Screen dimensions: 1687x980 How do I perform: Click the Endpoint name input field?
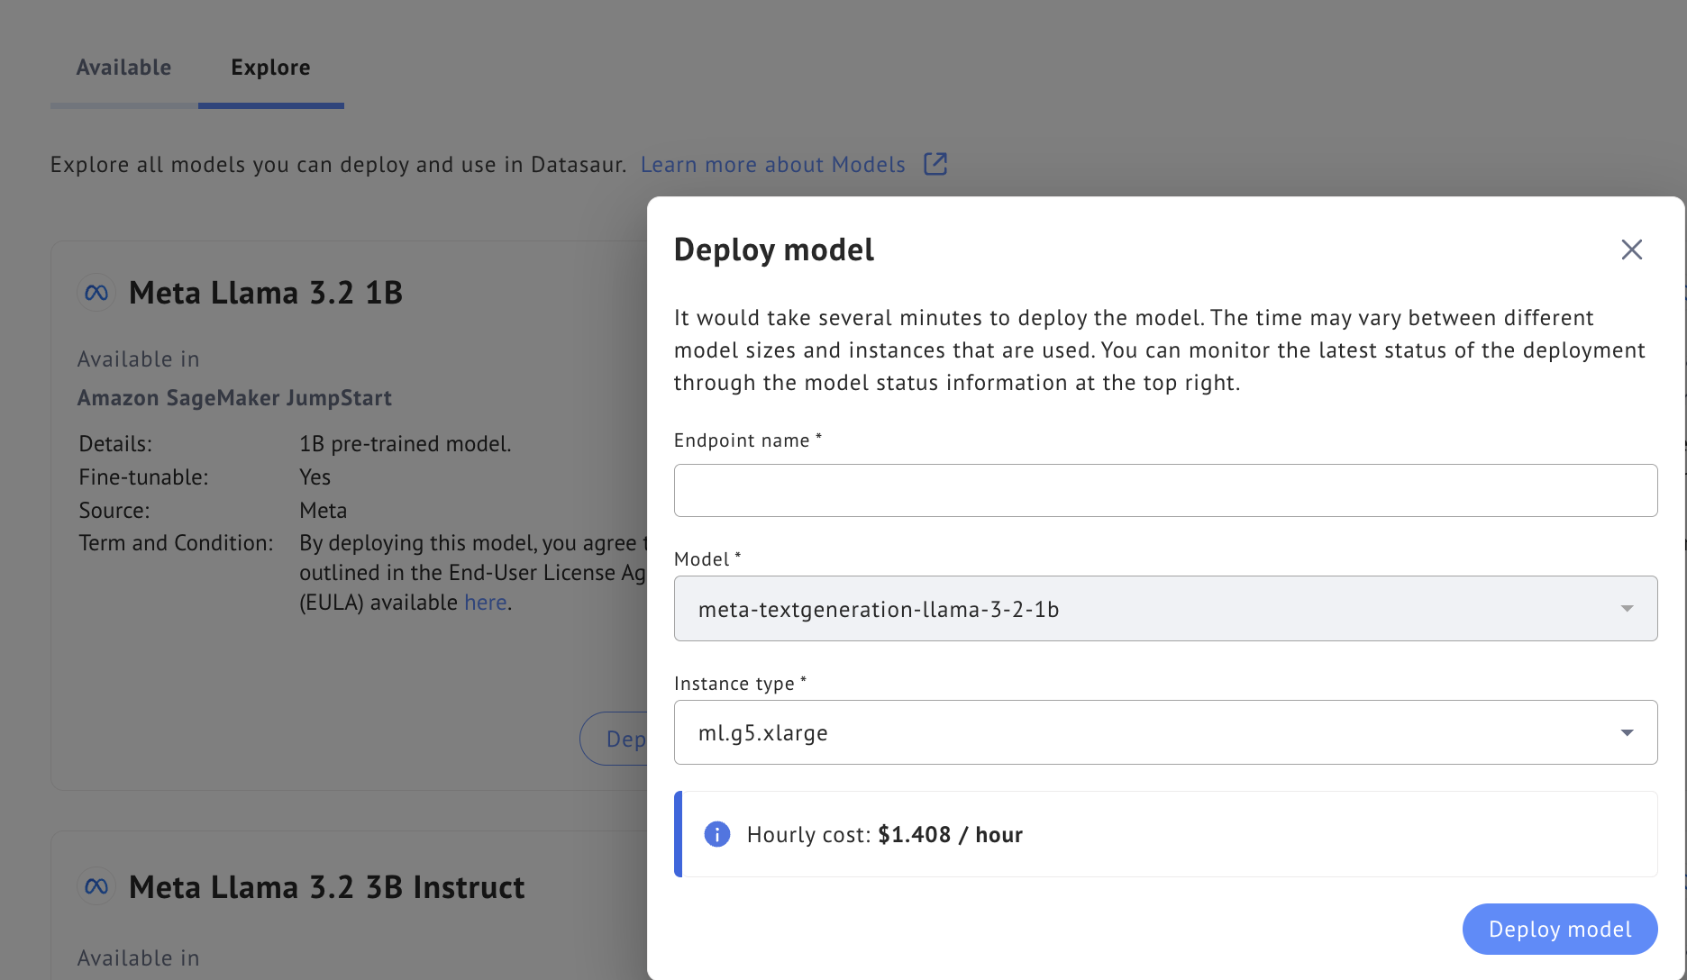point(1165,490)
